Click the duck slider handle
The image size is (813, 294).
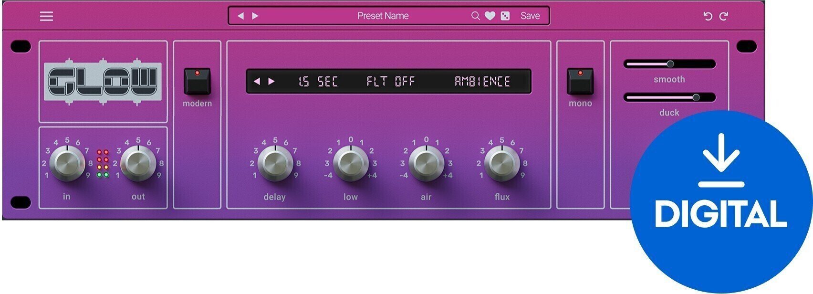(696, 97)
